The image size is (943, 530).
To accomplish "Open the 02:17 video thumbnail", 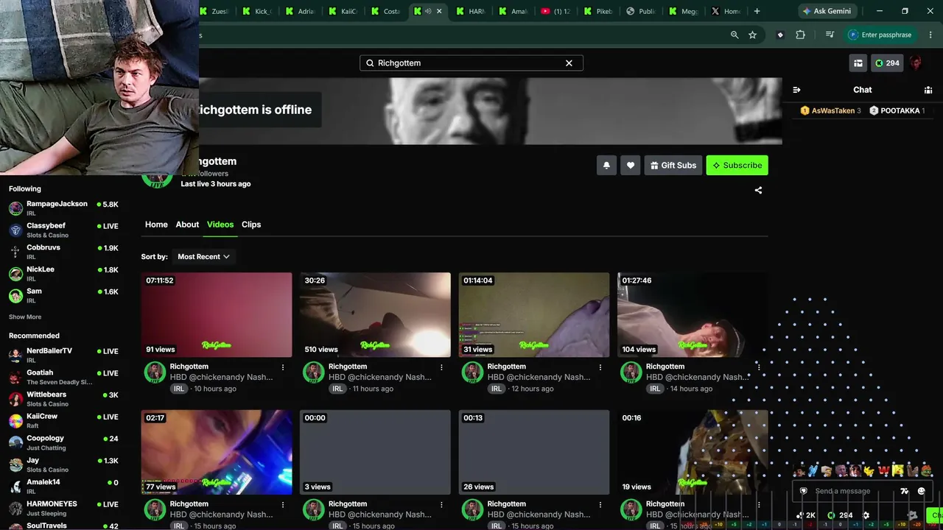I will (x=217, y=452).
